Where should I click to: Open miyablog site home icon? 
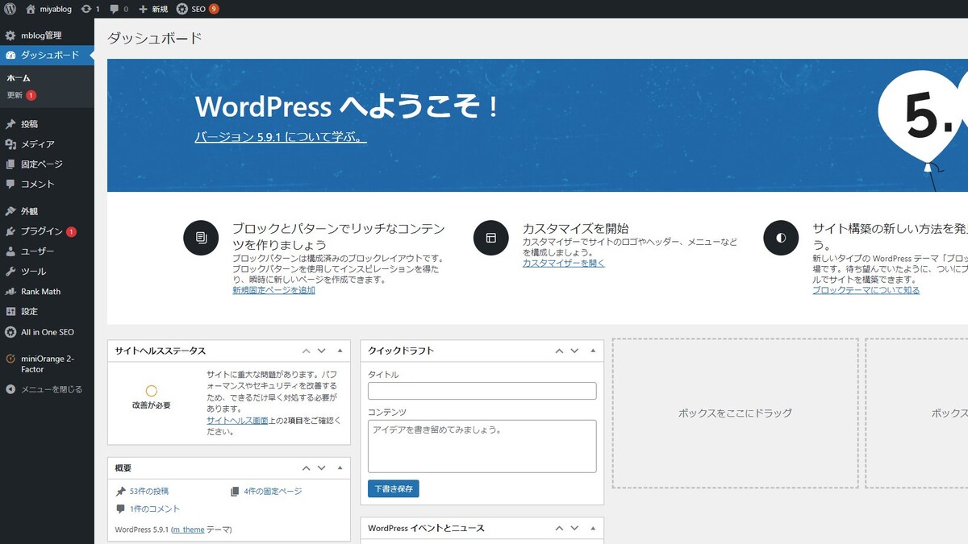click(x=31, y=9)
